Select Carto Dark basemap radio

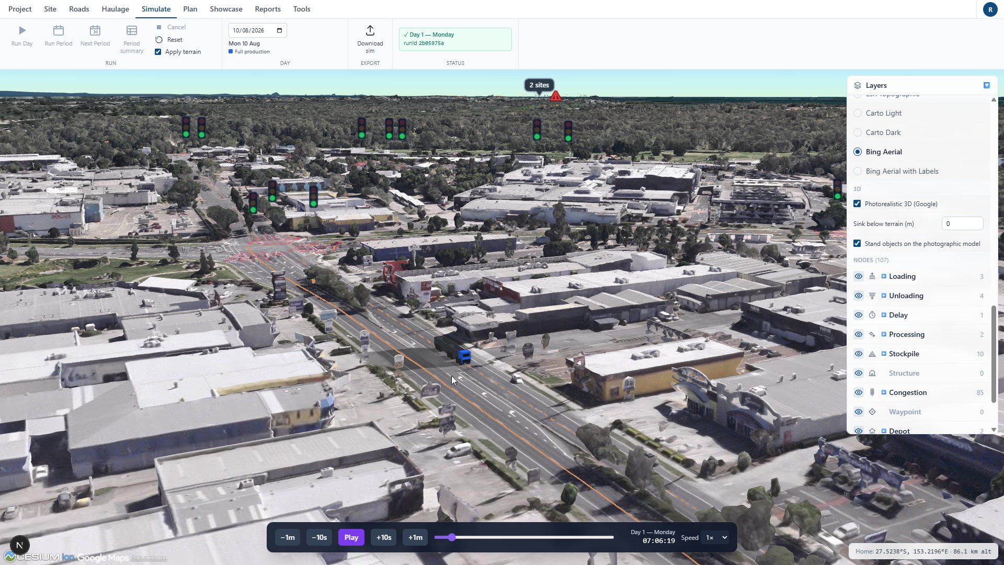click(x=858, y=132)
